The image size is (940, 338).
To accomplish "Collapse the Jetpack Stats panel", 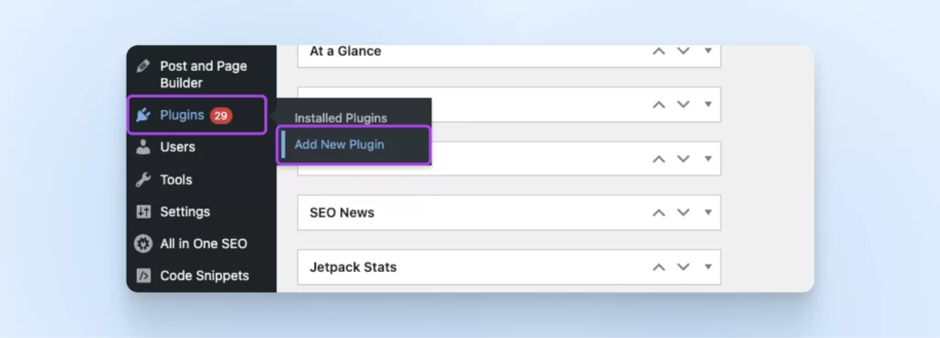I will pyautogui.click(x=708, y=266).
